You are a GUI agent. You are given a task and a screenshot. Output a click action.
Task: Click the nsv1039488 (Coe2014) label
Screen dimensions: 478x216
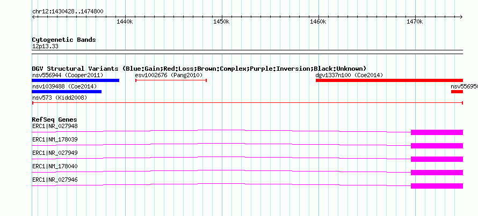[x=64, y=86]
